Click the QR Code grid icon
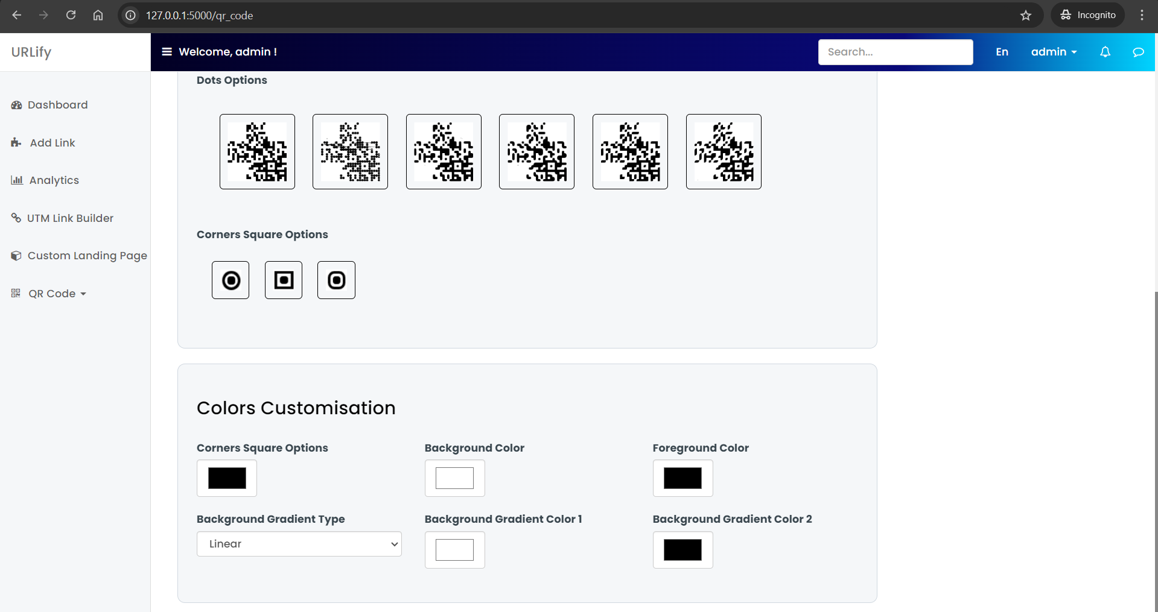The width and height of the screenshot is (1158, 612). [x=16, y=293]
